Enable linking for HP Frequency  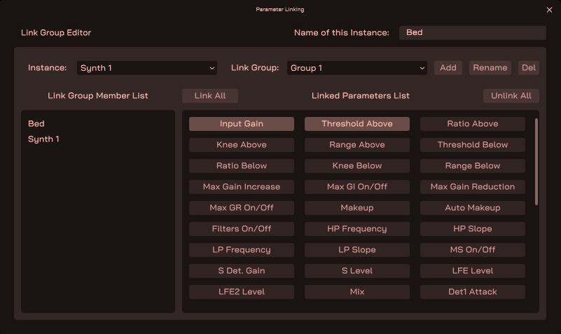[x=357, y=229]
